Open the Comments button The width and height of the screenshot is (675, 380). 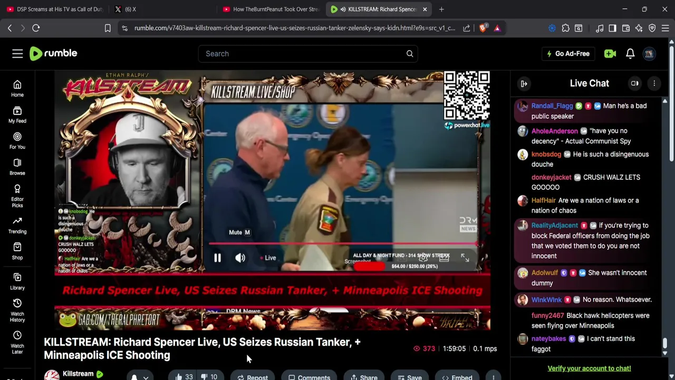click(310, 377)
